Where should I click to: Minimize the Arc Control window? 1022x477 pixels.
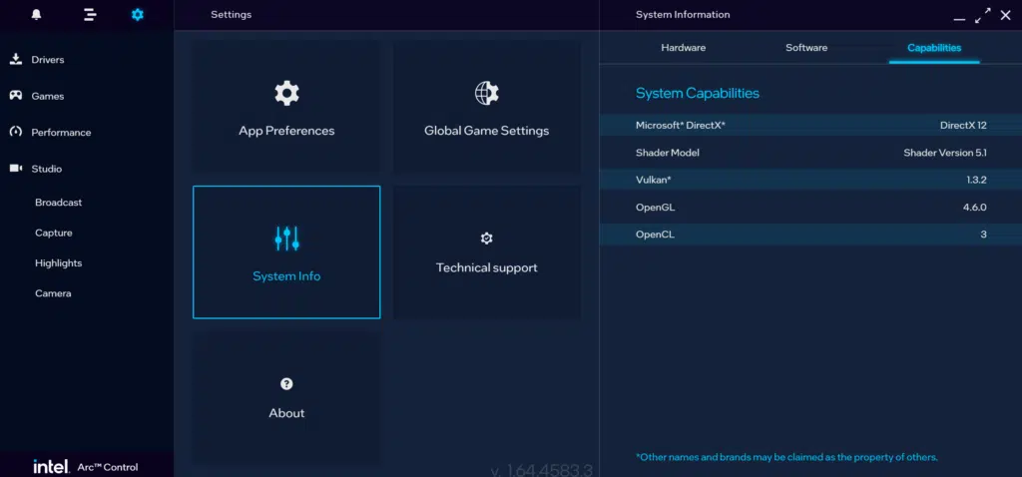coord(959,20)
